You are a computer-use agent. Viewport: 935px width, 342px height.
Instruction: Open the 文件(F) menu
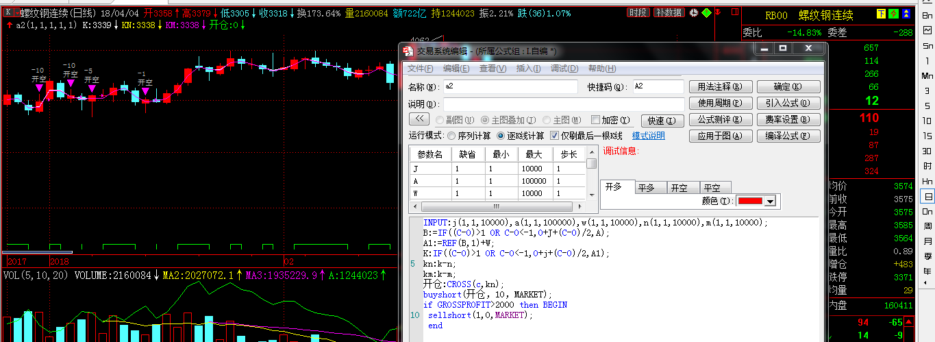[x=421, y=69]
